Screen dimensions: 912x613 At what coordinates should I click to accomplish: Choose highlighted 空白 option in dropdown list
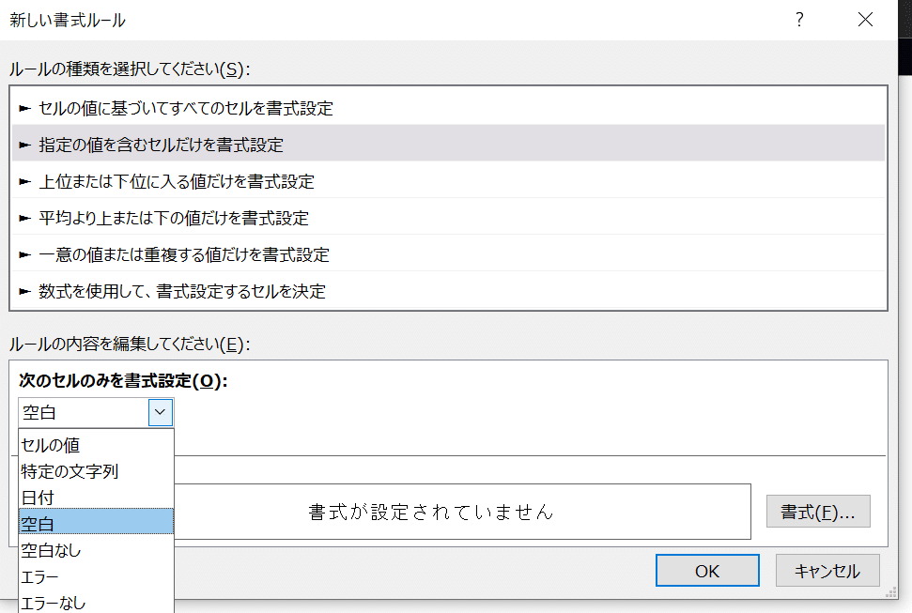[96, 524]
